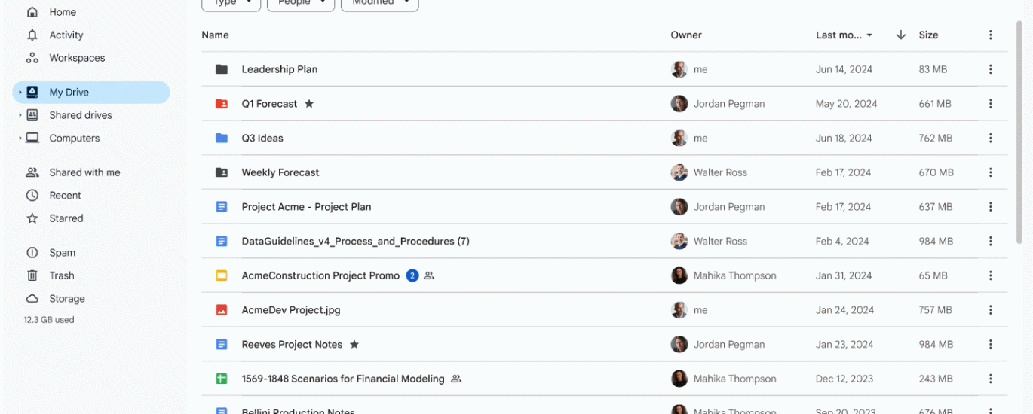
Task: Open the Q3 Ideas folder
Action: coord(262,138)
